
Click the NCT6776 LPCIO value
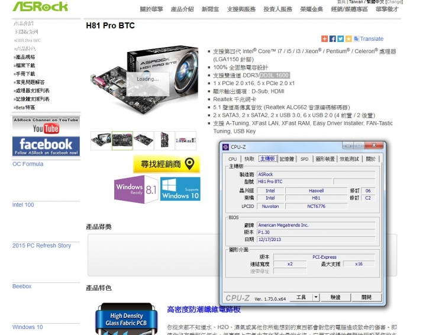pos(316,206)
